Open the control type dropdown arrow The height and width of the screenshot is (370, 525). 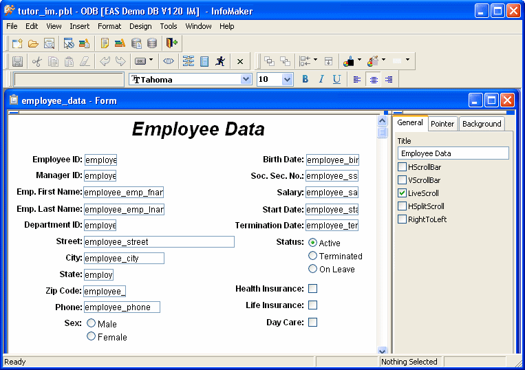coord(151,60)
